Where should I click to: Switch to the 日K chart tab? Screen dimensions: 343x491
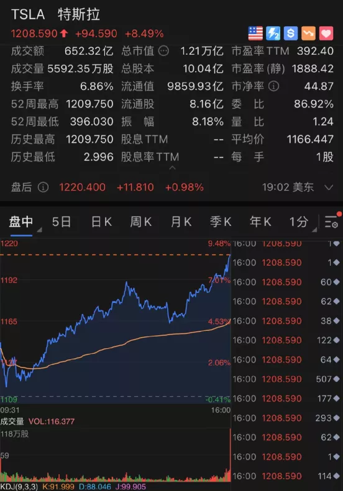pos(101,222)
